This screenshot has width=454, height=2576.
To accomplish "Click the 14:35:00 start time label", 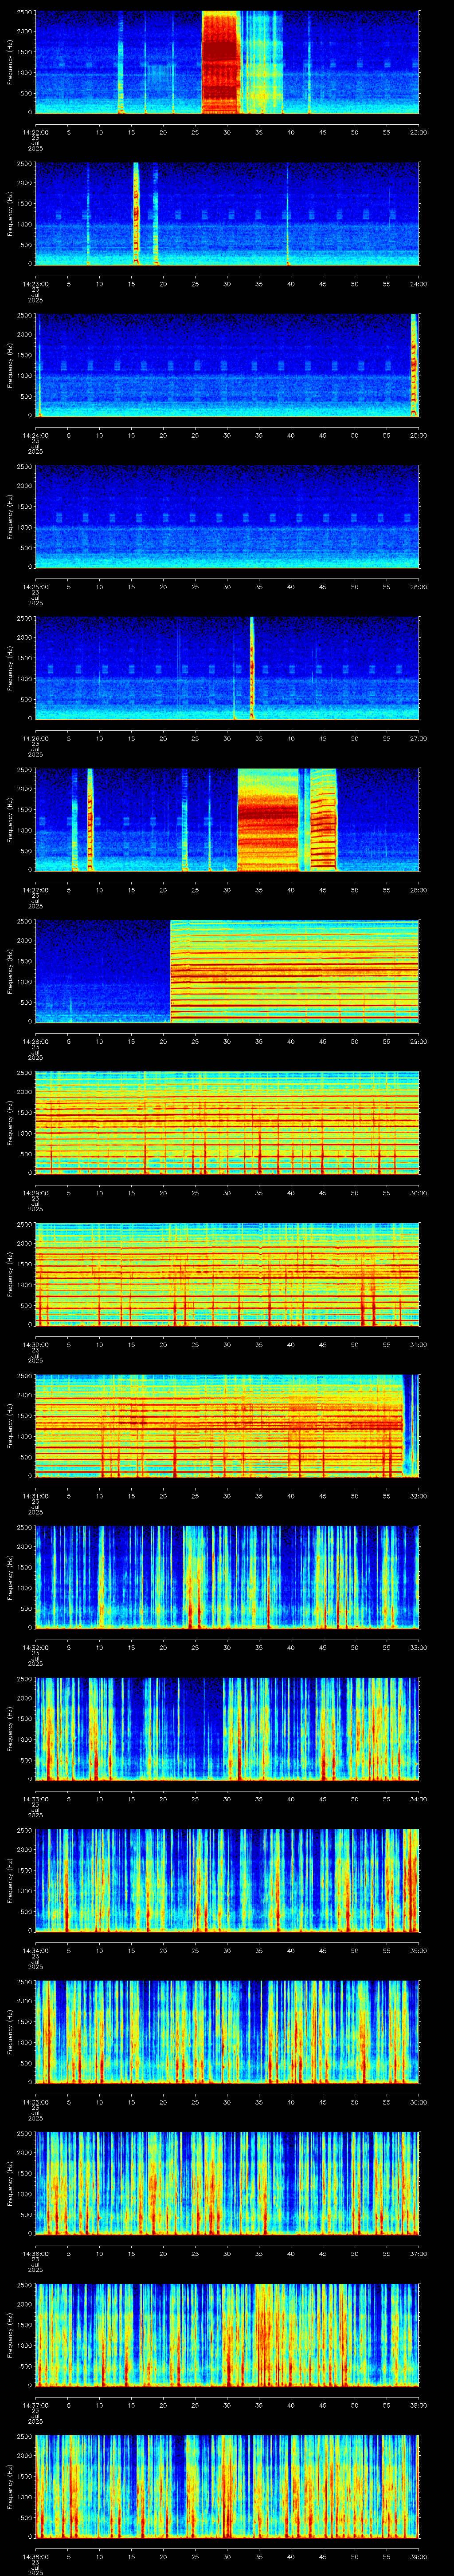I will click(35, 2102).
